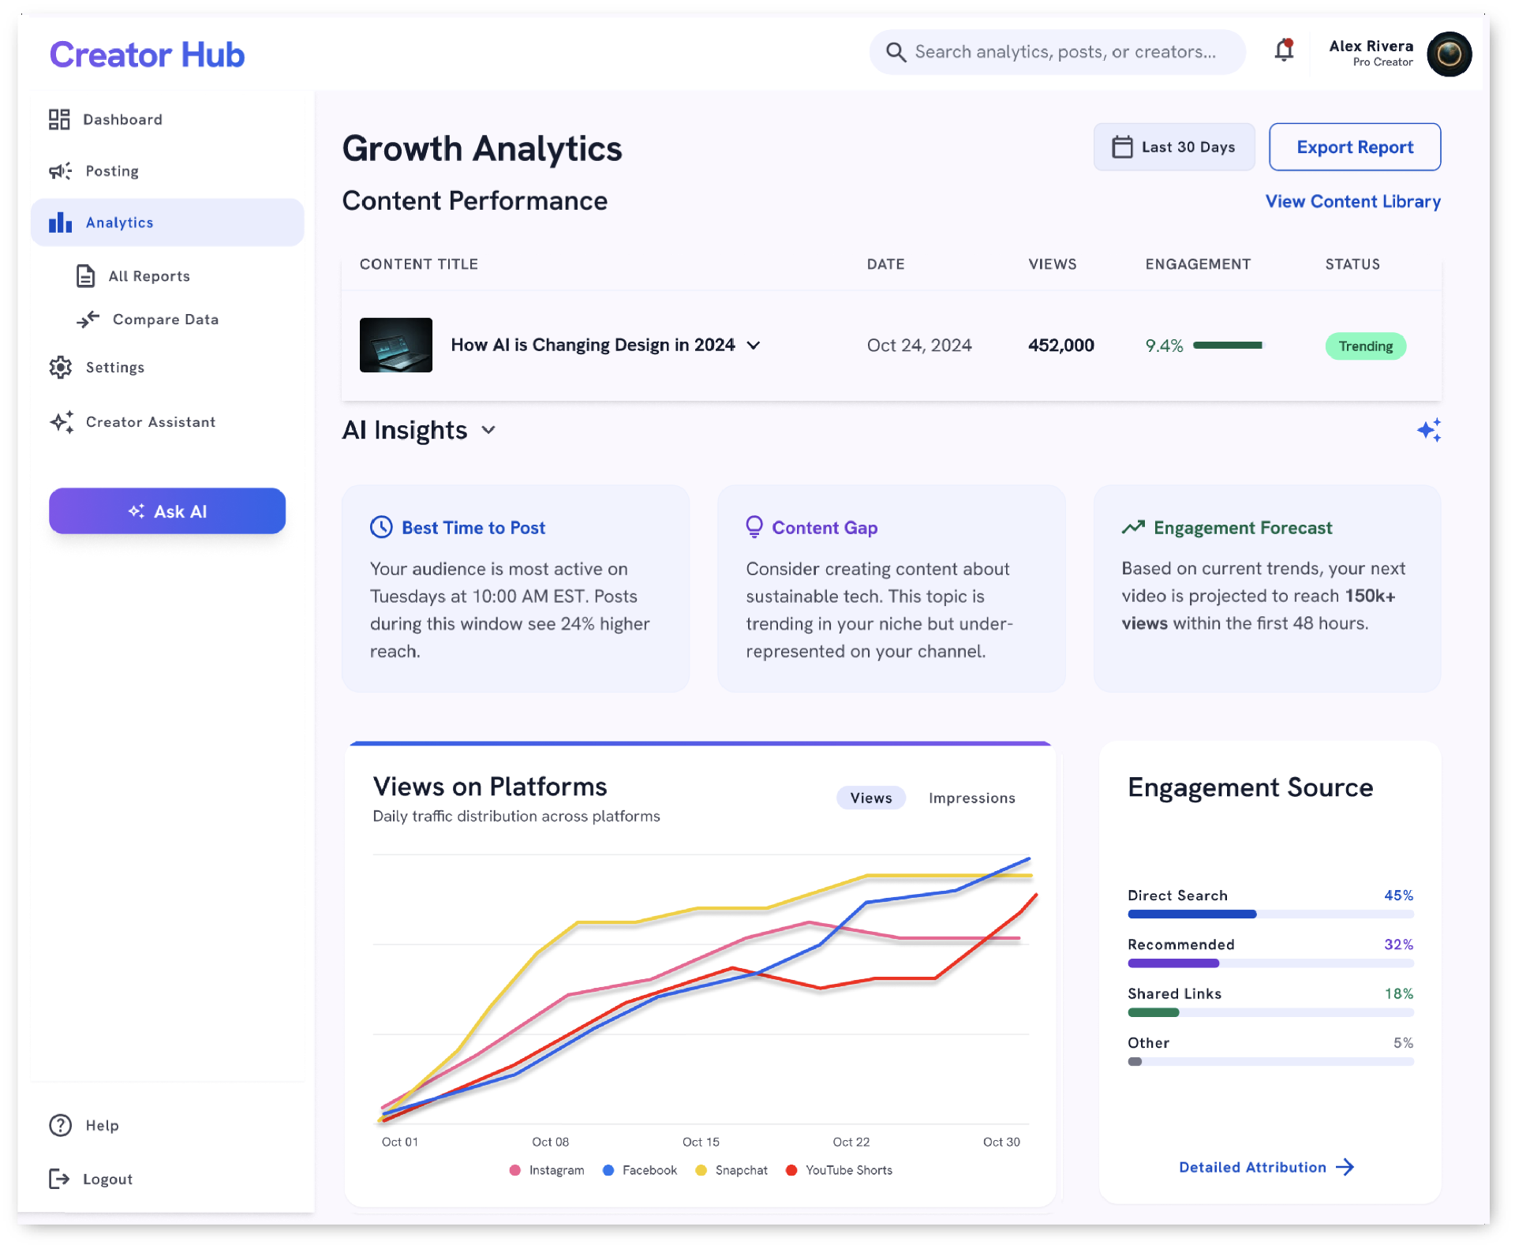Click the trend arrow icon on Engagement Forecast
Screen dimensions: 1515x1249
pos(1133,527)
